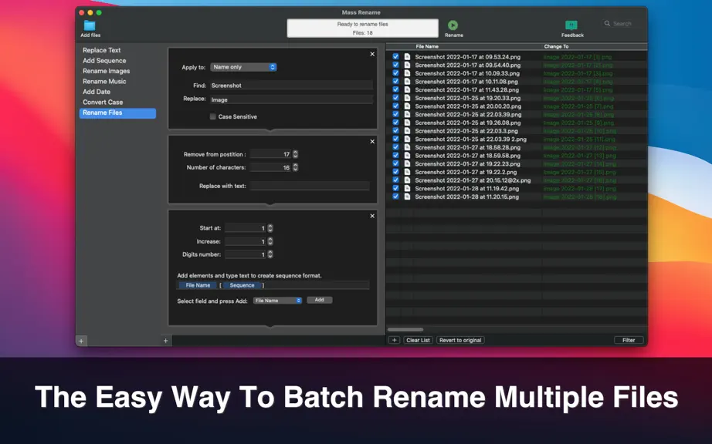Click the Replace with text field

[310, 186]
